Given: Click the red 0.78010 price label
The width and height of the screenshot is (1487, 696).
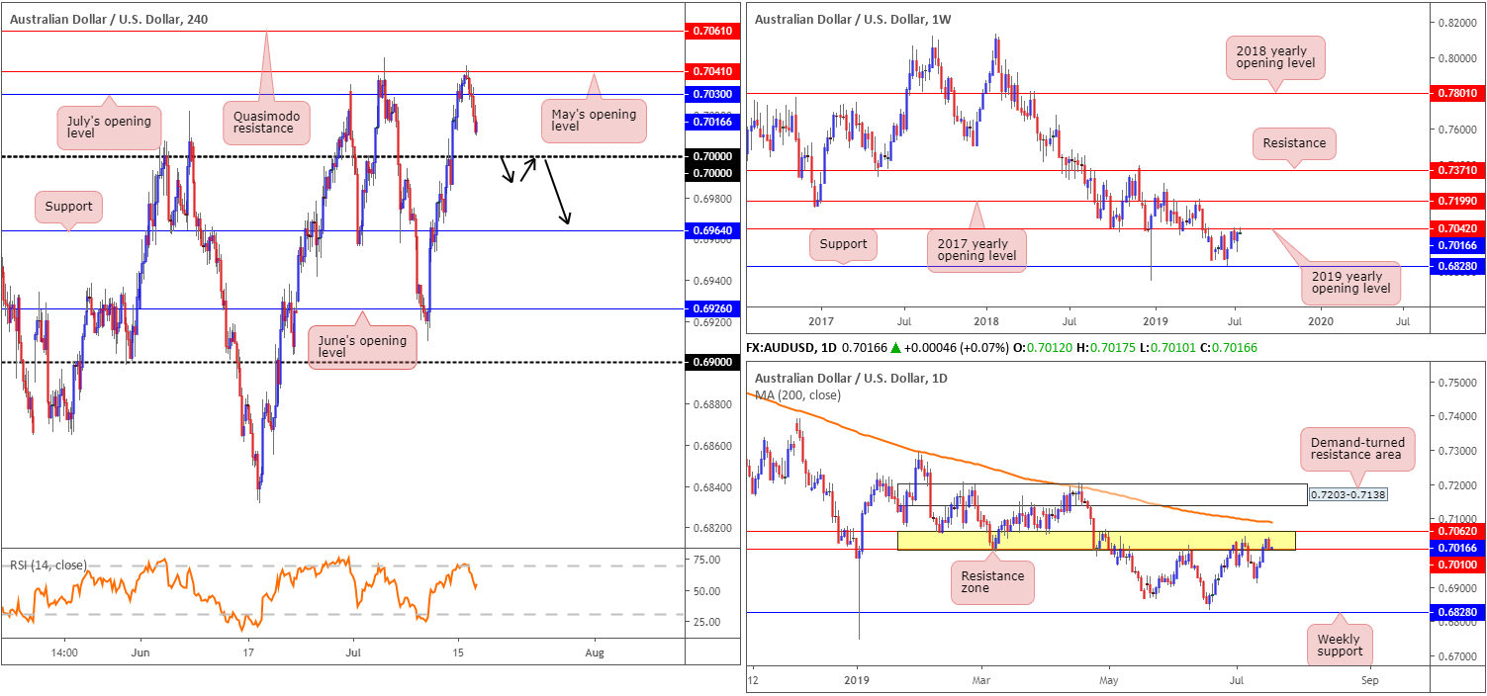Looking at the screenshot, I should click(1458, 93).
